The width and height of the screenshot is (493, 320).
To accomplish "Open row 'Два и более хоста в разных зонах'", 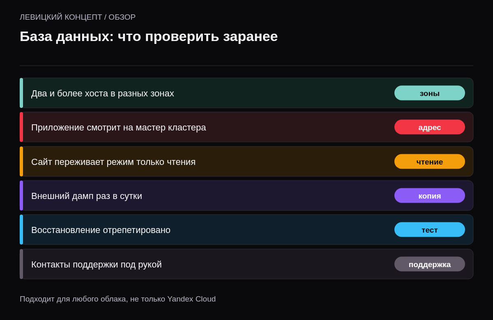I will [x=246, y=93].
